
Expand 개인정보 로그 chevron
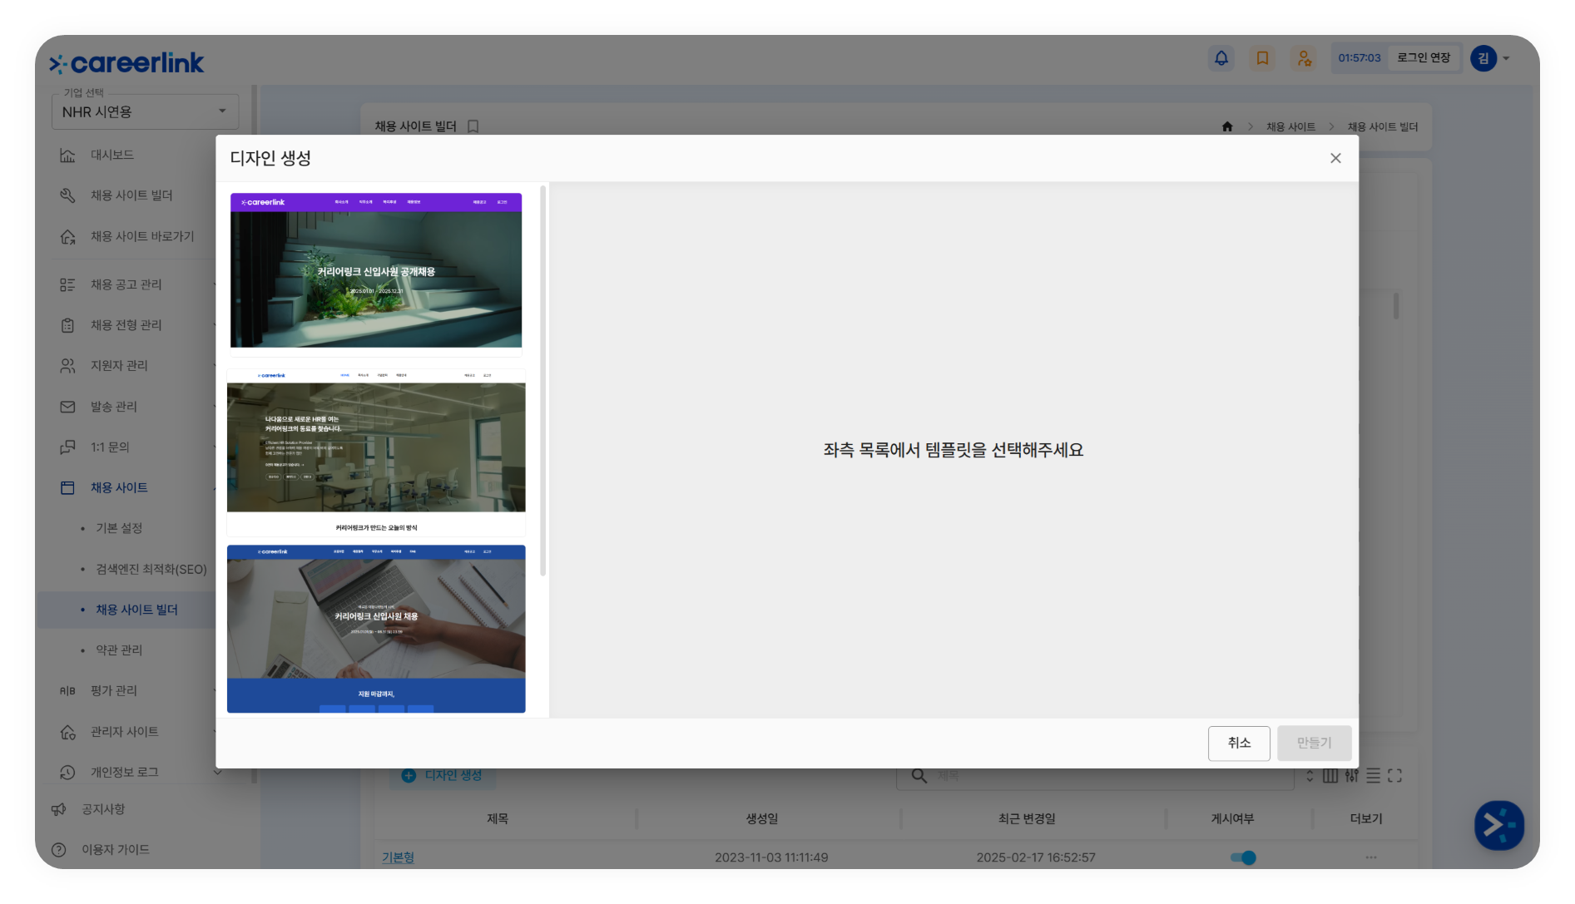point(218,772)
